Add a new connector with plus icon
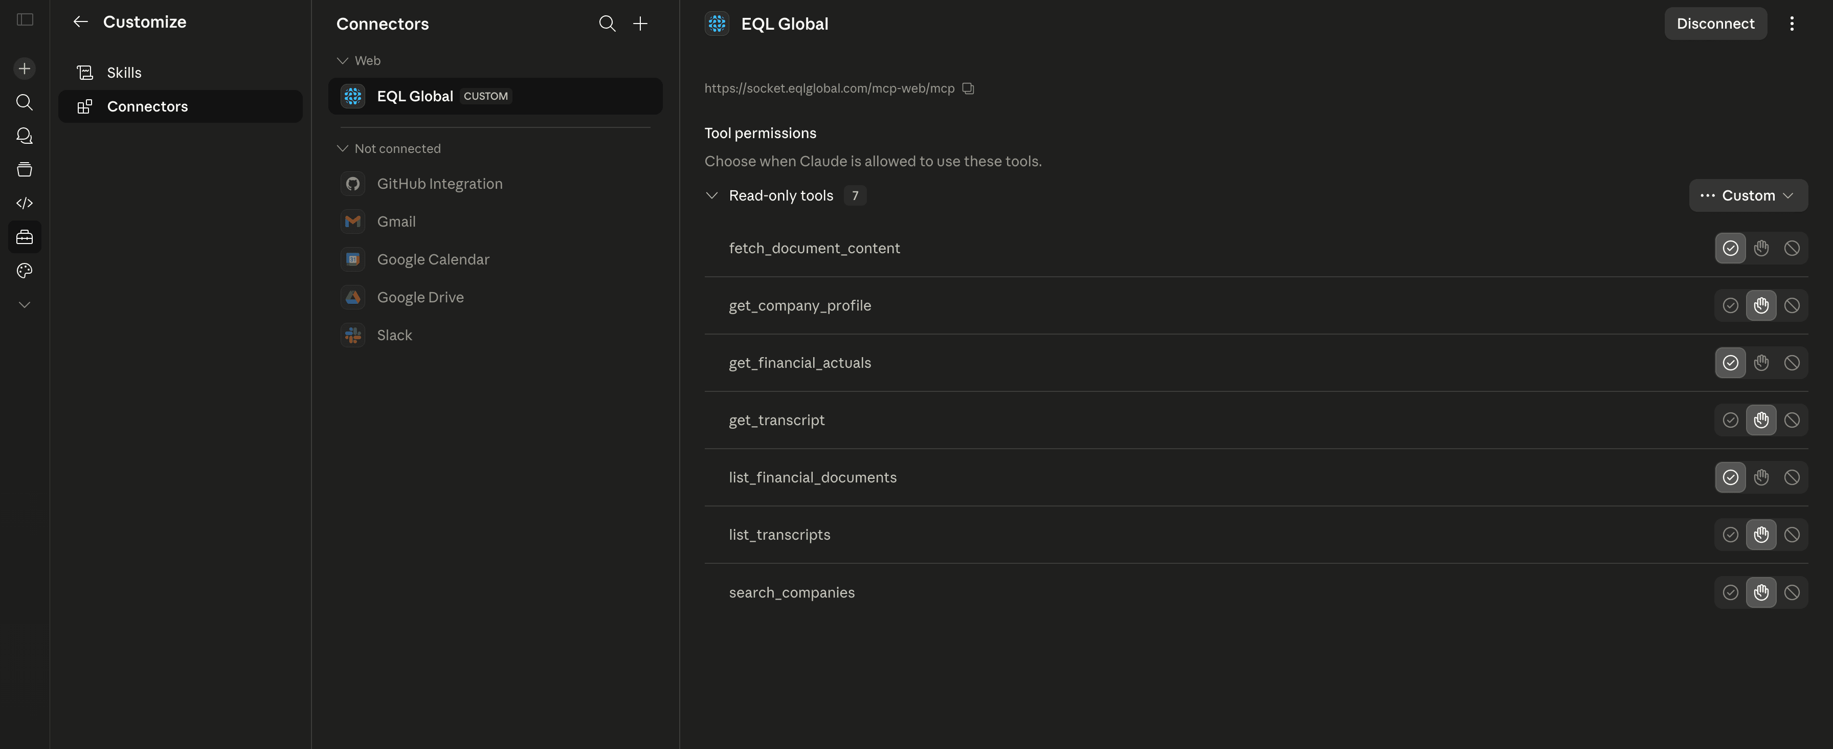Screen dimensions: 1833x749 coord(640,24)
